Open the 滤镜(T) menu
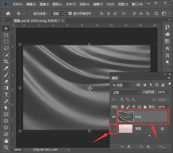 click(98, 4)
